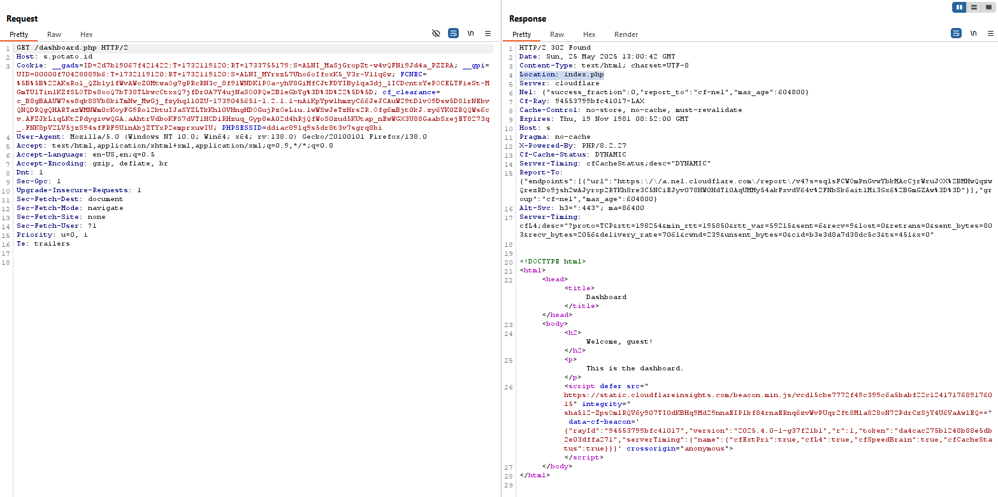
Task: Click the 'Nel:' success_fraction response header
Action: 664,92
